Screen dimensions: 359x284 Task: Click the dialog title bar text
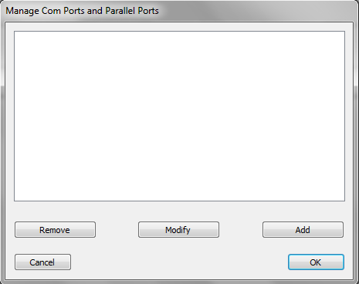pyautogui.click(x=82, y=11)
